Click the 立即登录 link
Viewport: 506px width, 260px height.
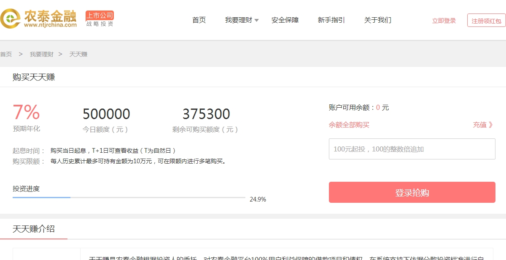pos(444,21)
